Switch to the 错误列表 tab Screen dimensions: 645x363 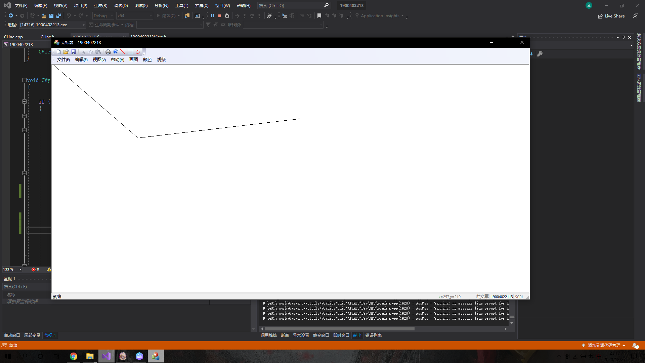[373, 335]
